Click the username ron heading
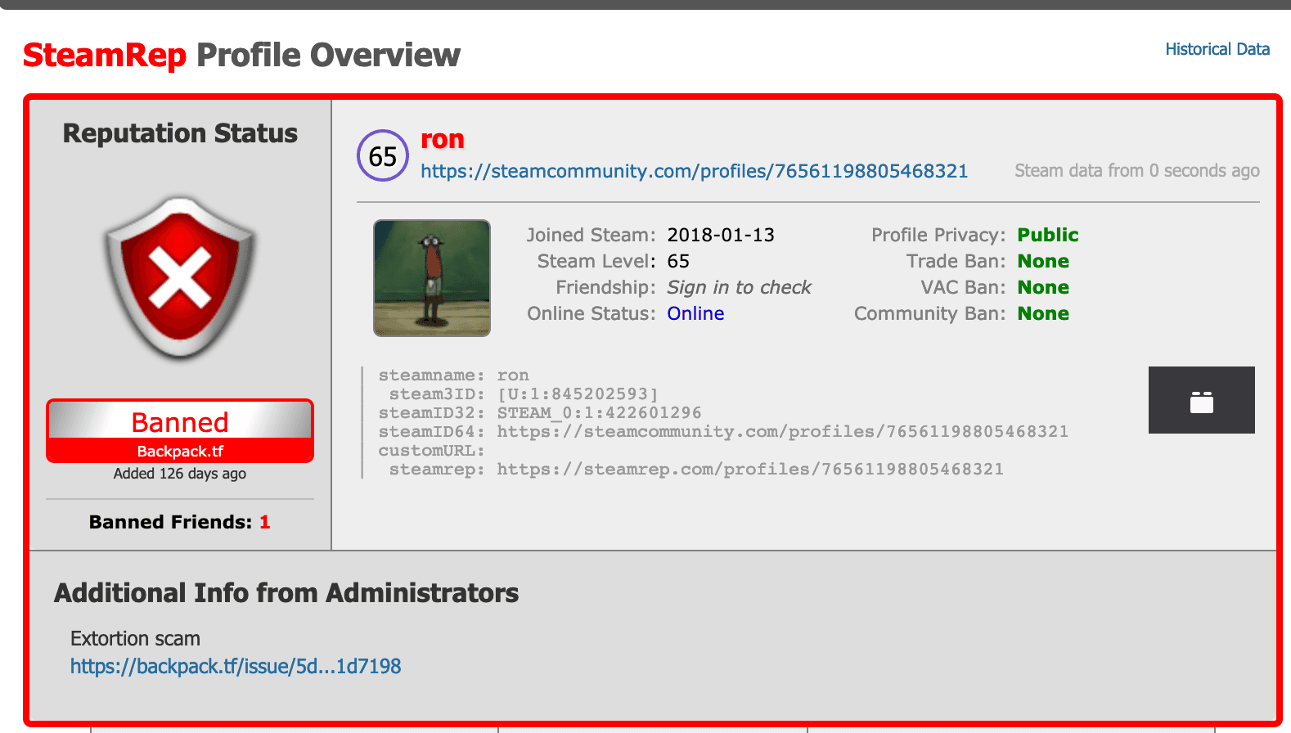Screen dimensions: 1291x733 pos(442,140)
